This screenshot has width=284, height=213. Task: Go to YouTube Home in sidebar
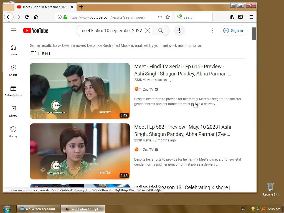[13, 50]
